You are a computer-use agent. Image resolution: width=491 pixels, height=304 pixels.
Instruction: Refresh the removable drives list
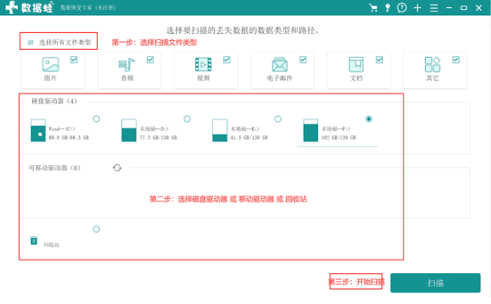click(117, 168)
